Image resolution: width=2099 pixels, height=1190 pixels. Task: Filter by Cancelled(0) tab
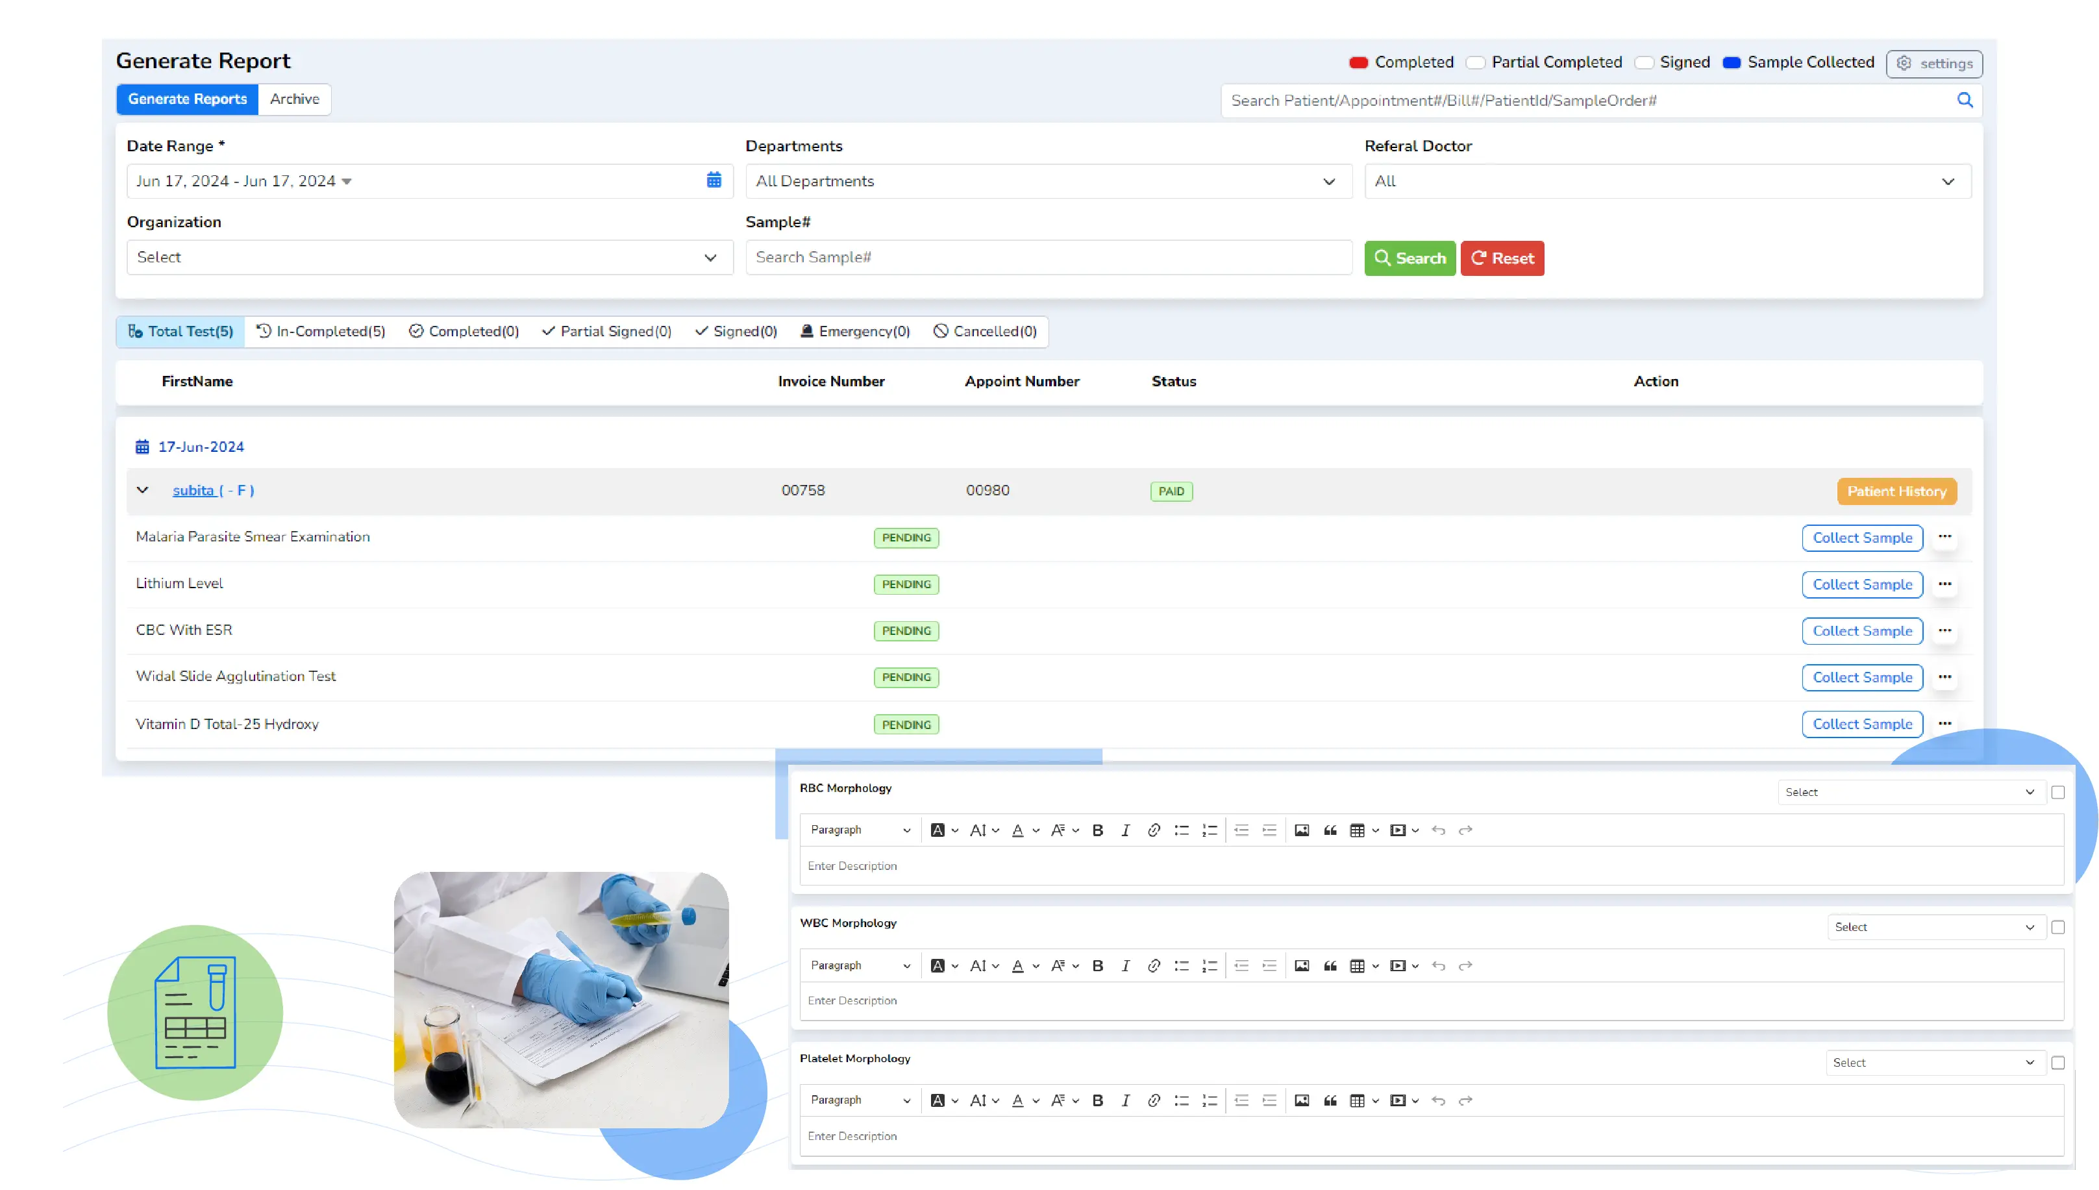985,331
